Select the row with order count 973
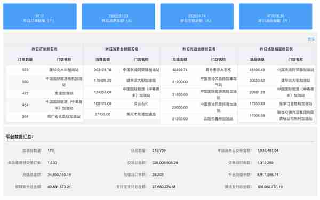320x200 pixels. point(44,70)
